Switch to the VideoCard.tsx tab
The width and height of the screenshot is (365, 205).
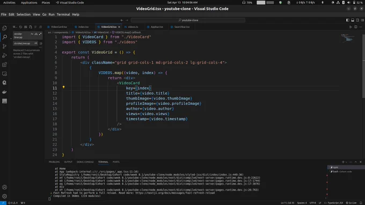(x=59, y=27)
